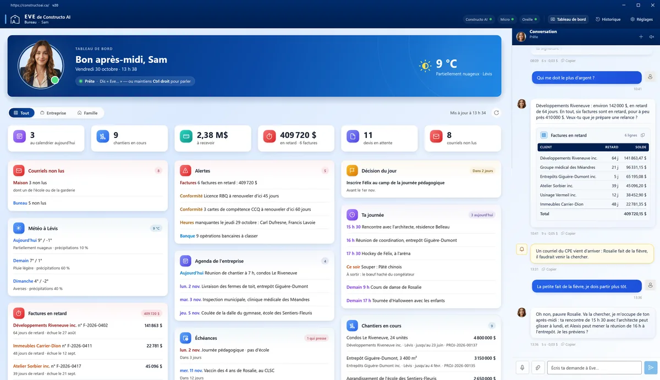Screen dimensions: 660x380
Task: Refresh the dashboard with the circular arrow icon
Action: pos(496,113)
